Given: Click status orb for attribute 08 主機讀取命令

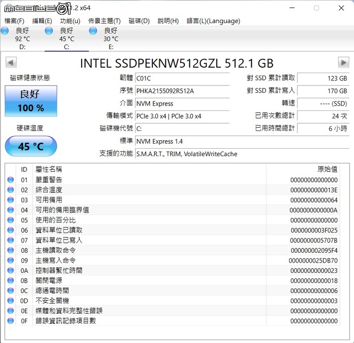Looking at the screenshot, I should point(10,250).
